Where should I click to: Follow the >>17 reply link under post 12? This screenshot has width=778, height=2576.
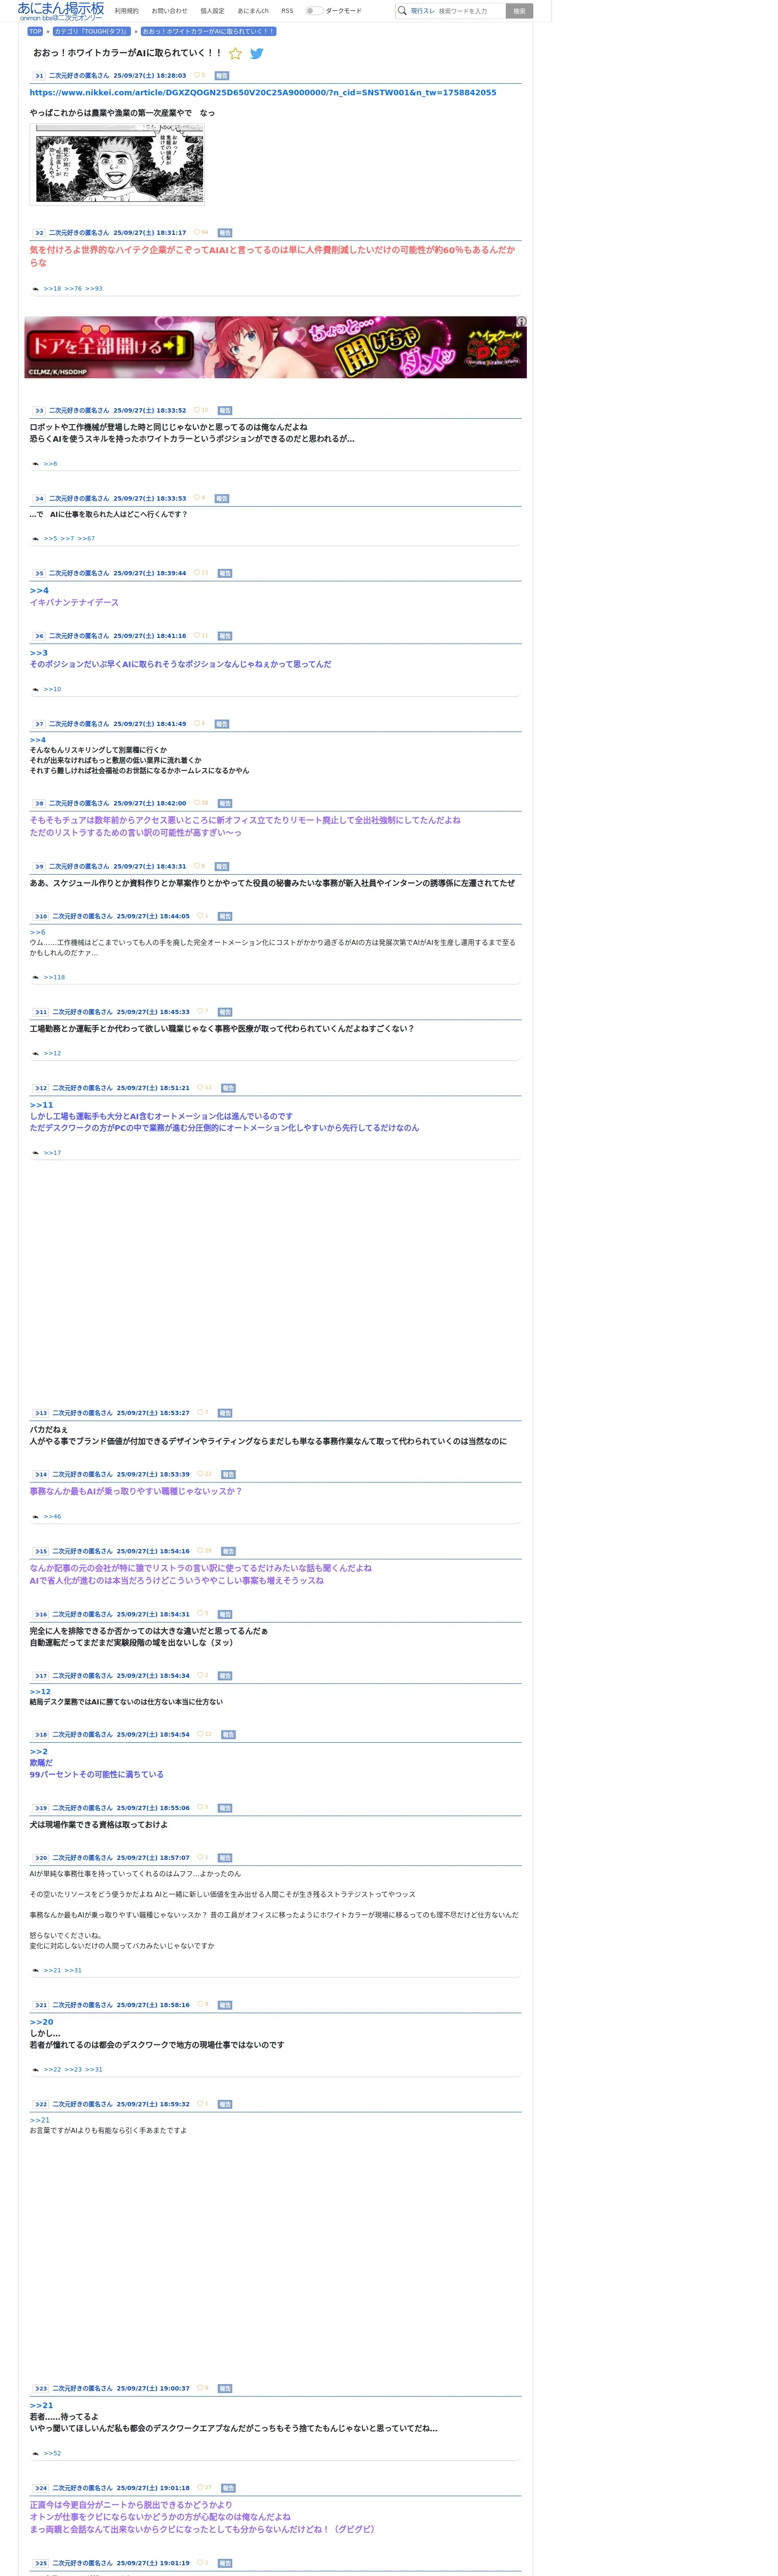pyautogui.click(x=52, y=1153)
